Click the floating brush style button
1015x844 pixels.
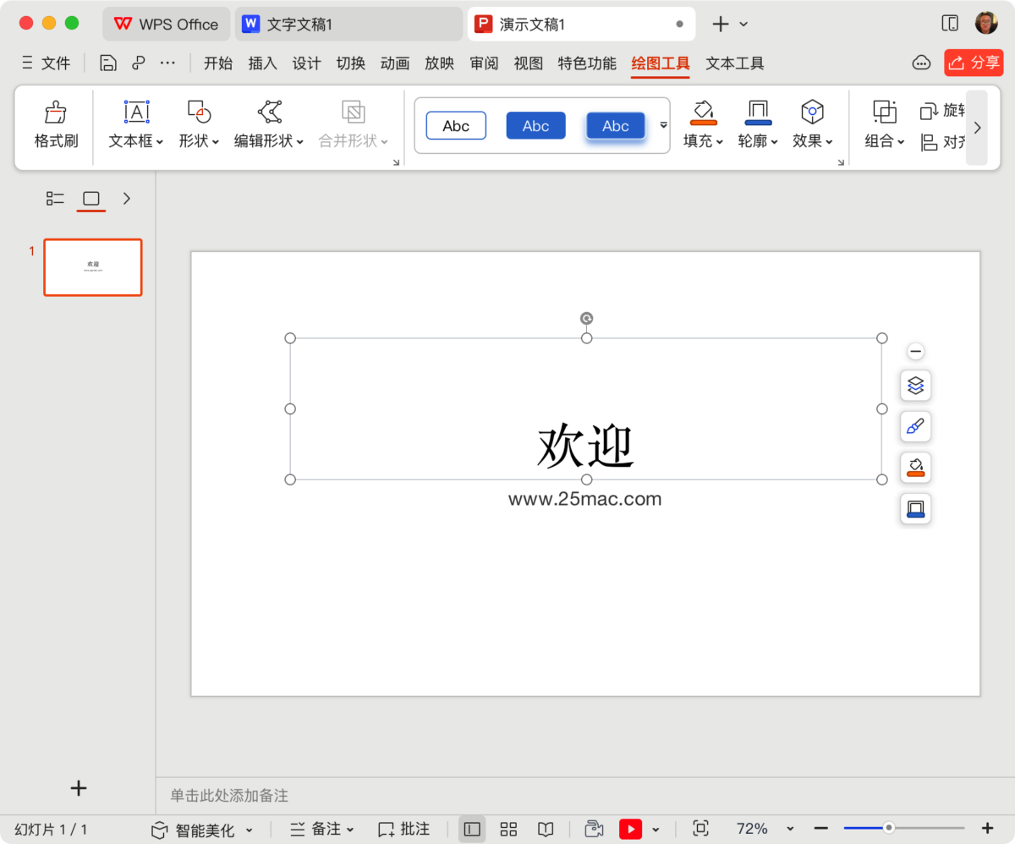[915, 426]
